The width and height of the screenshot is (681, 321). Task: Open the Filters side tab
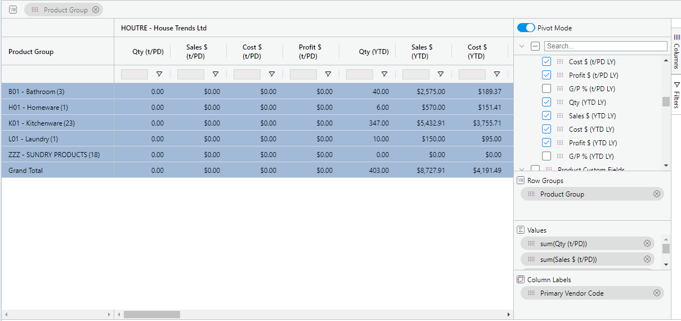pos(676,95)
